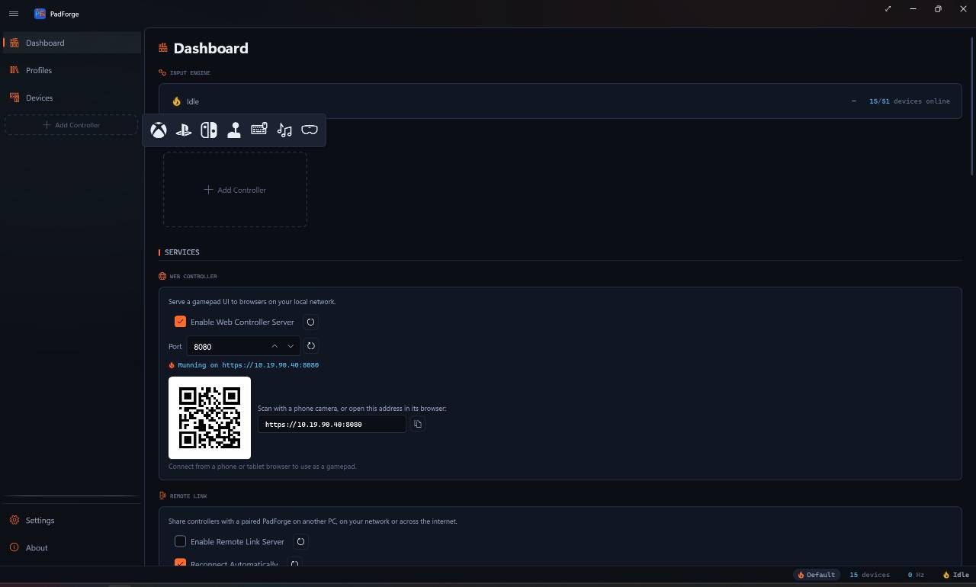Reset the Port value to default

click(x=311, y=346)
